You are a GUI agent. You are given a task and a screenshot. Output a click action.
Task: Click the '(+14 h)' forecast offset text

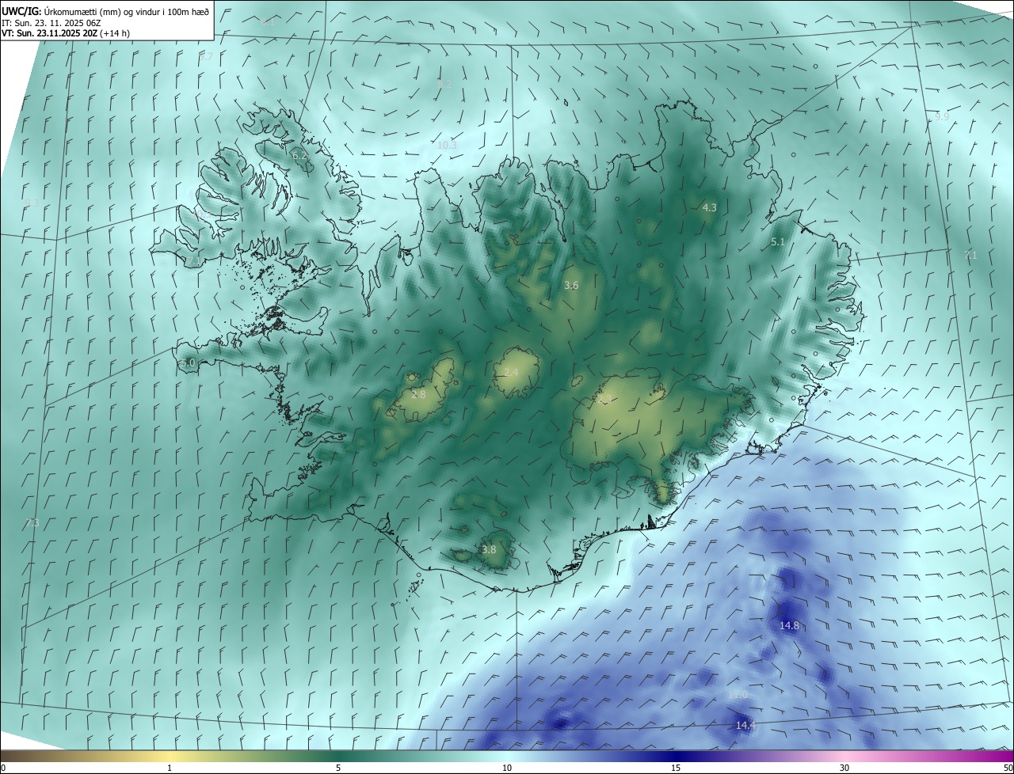(116, 34)
